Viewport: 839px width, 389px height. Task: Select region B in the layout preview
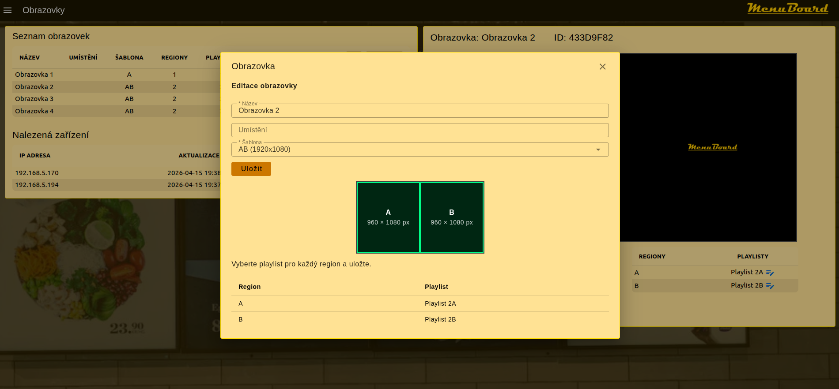(x=452, y=217)
